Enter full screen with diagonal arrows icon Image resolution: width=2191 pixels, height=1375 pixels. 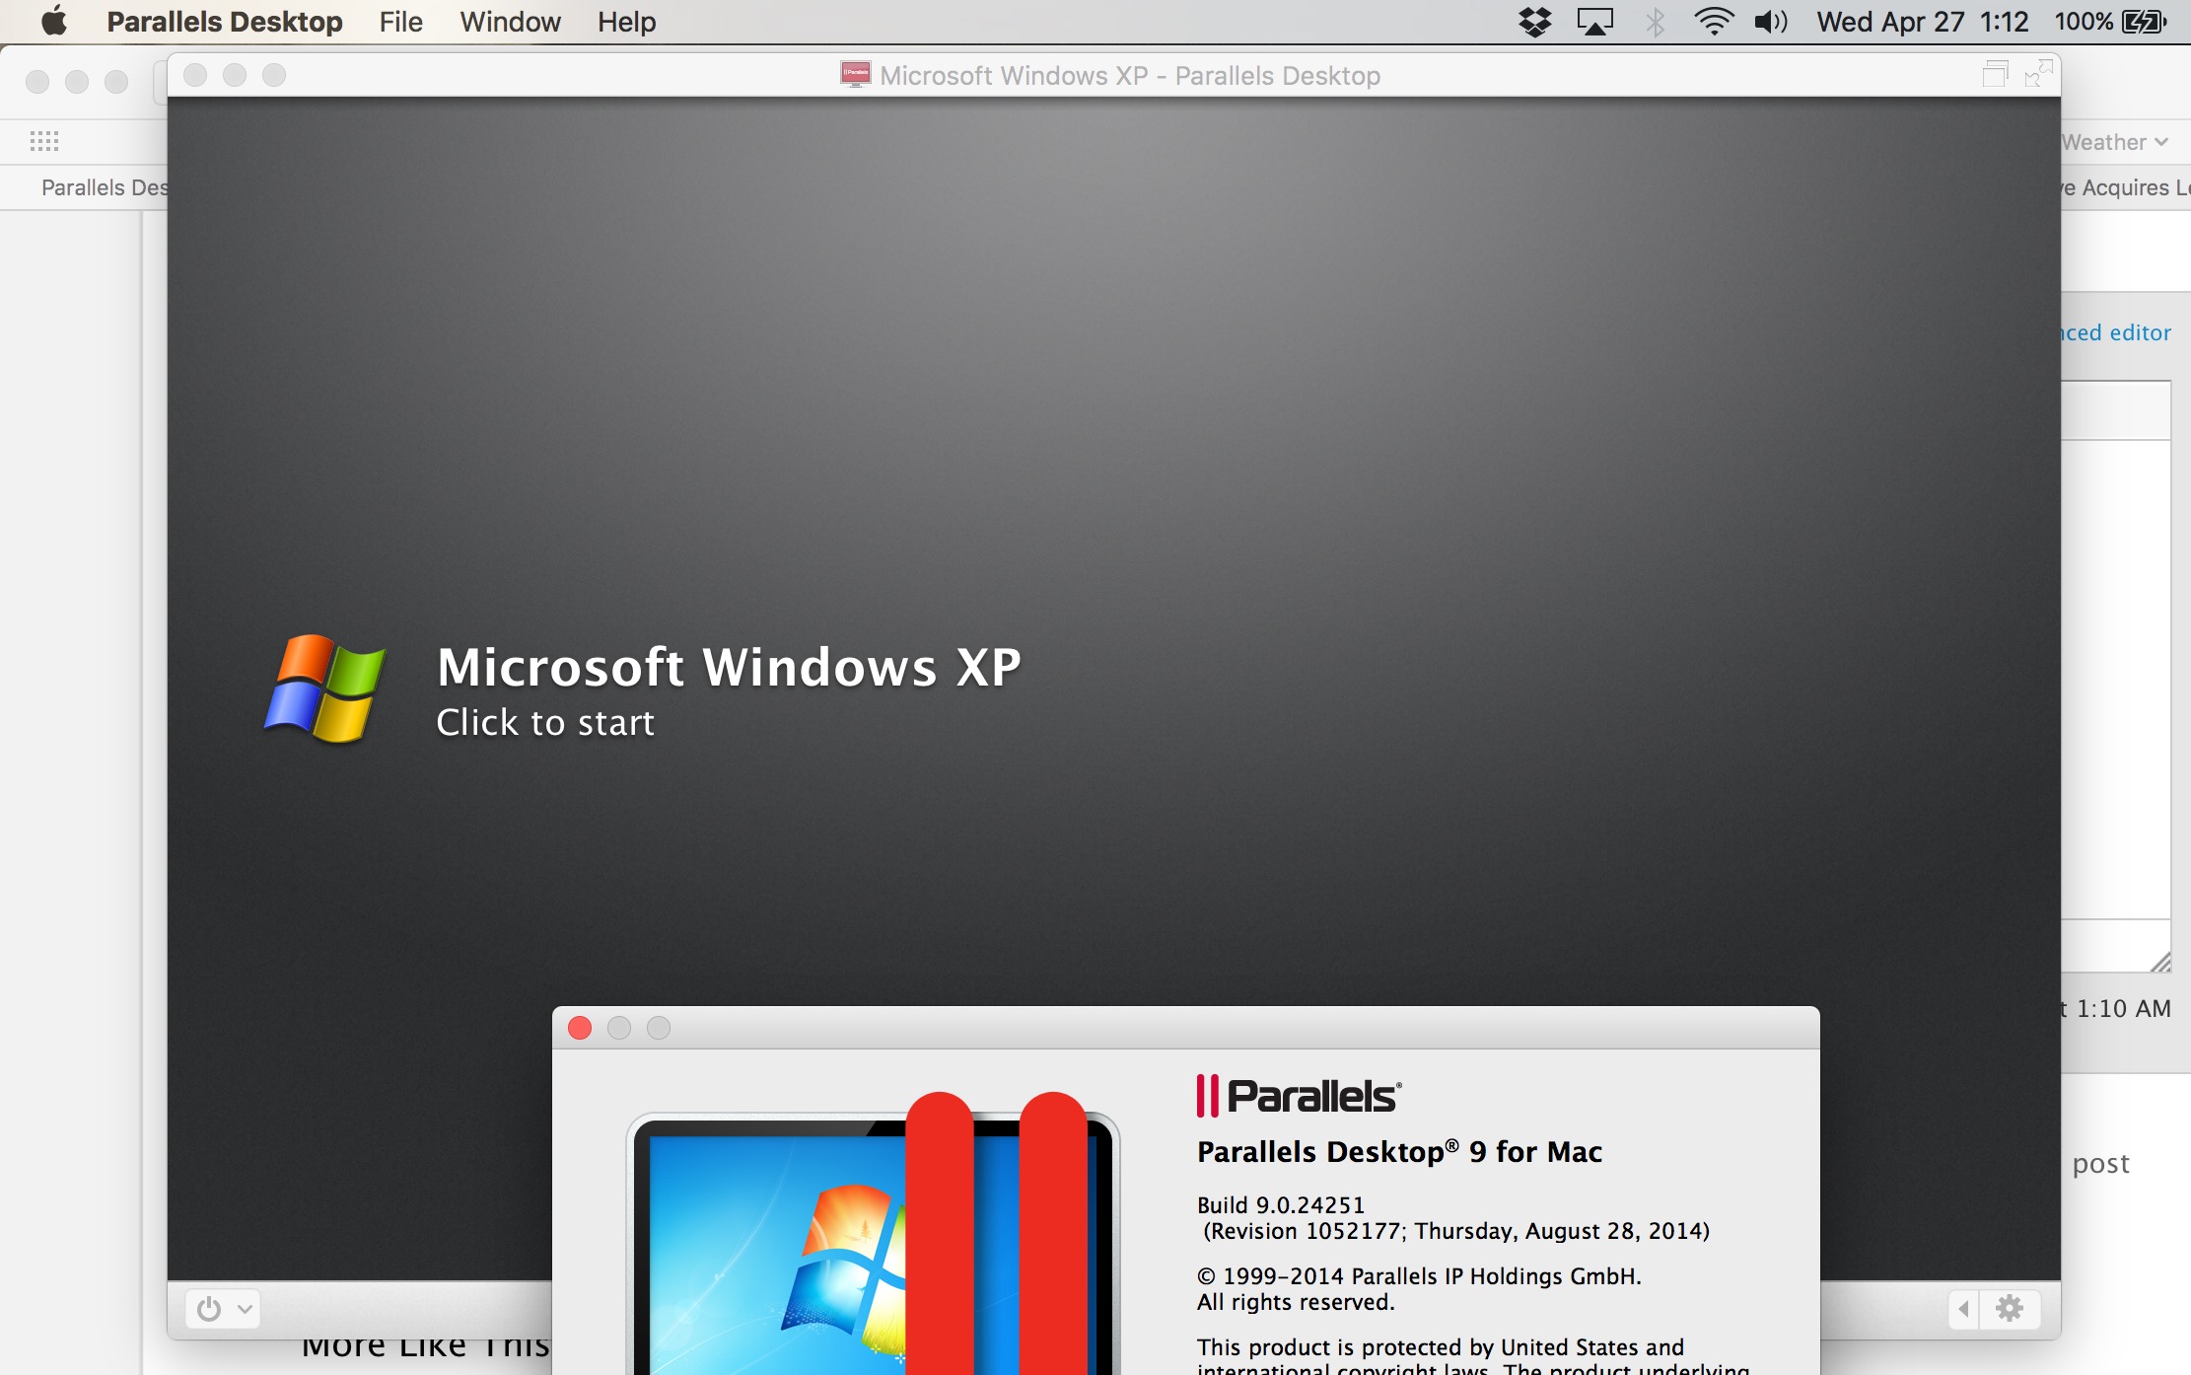click(2037, 75)
